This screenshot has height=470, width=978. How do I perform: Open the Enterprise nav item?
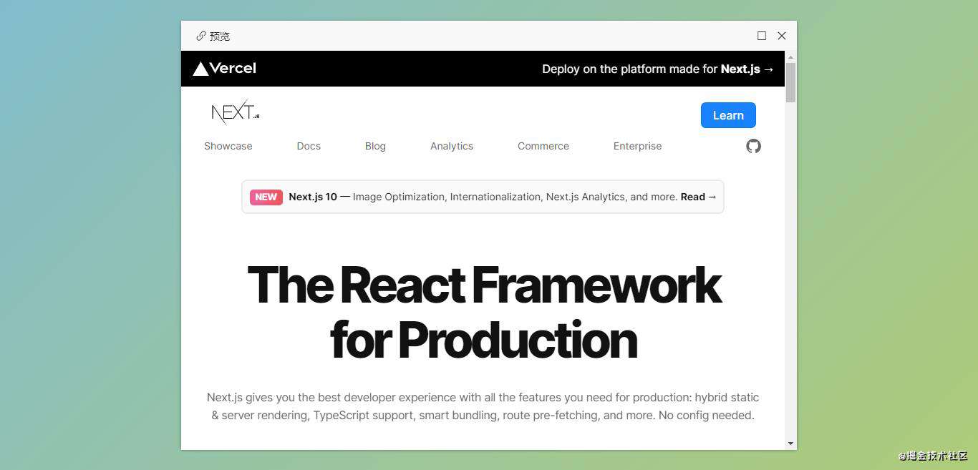click(637, 146)
